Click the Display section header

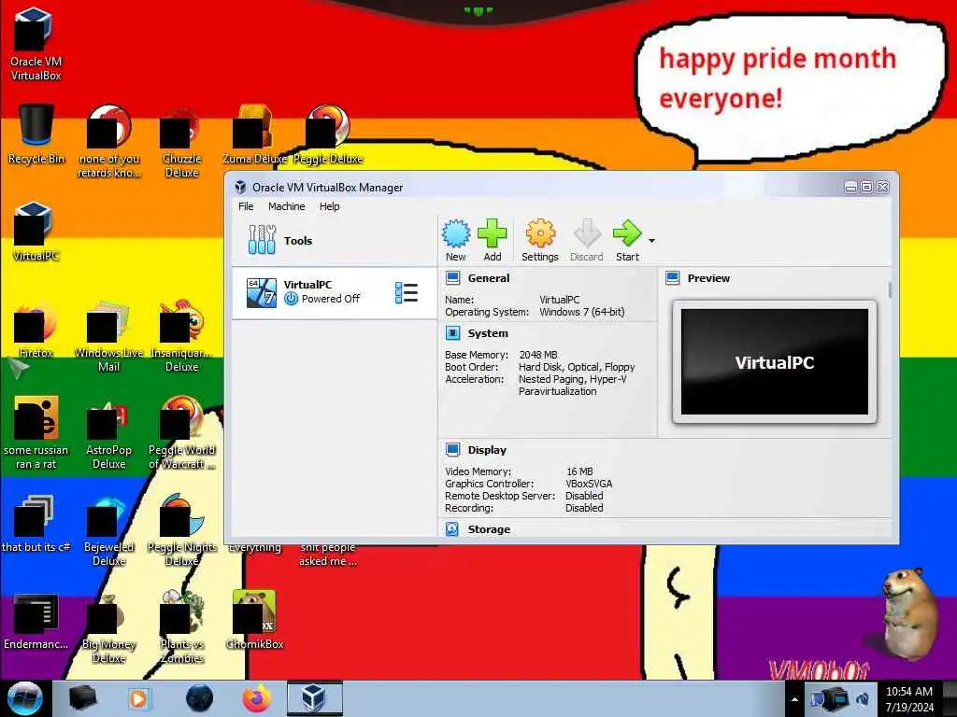(x=487, y=450)
